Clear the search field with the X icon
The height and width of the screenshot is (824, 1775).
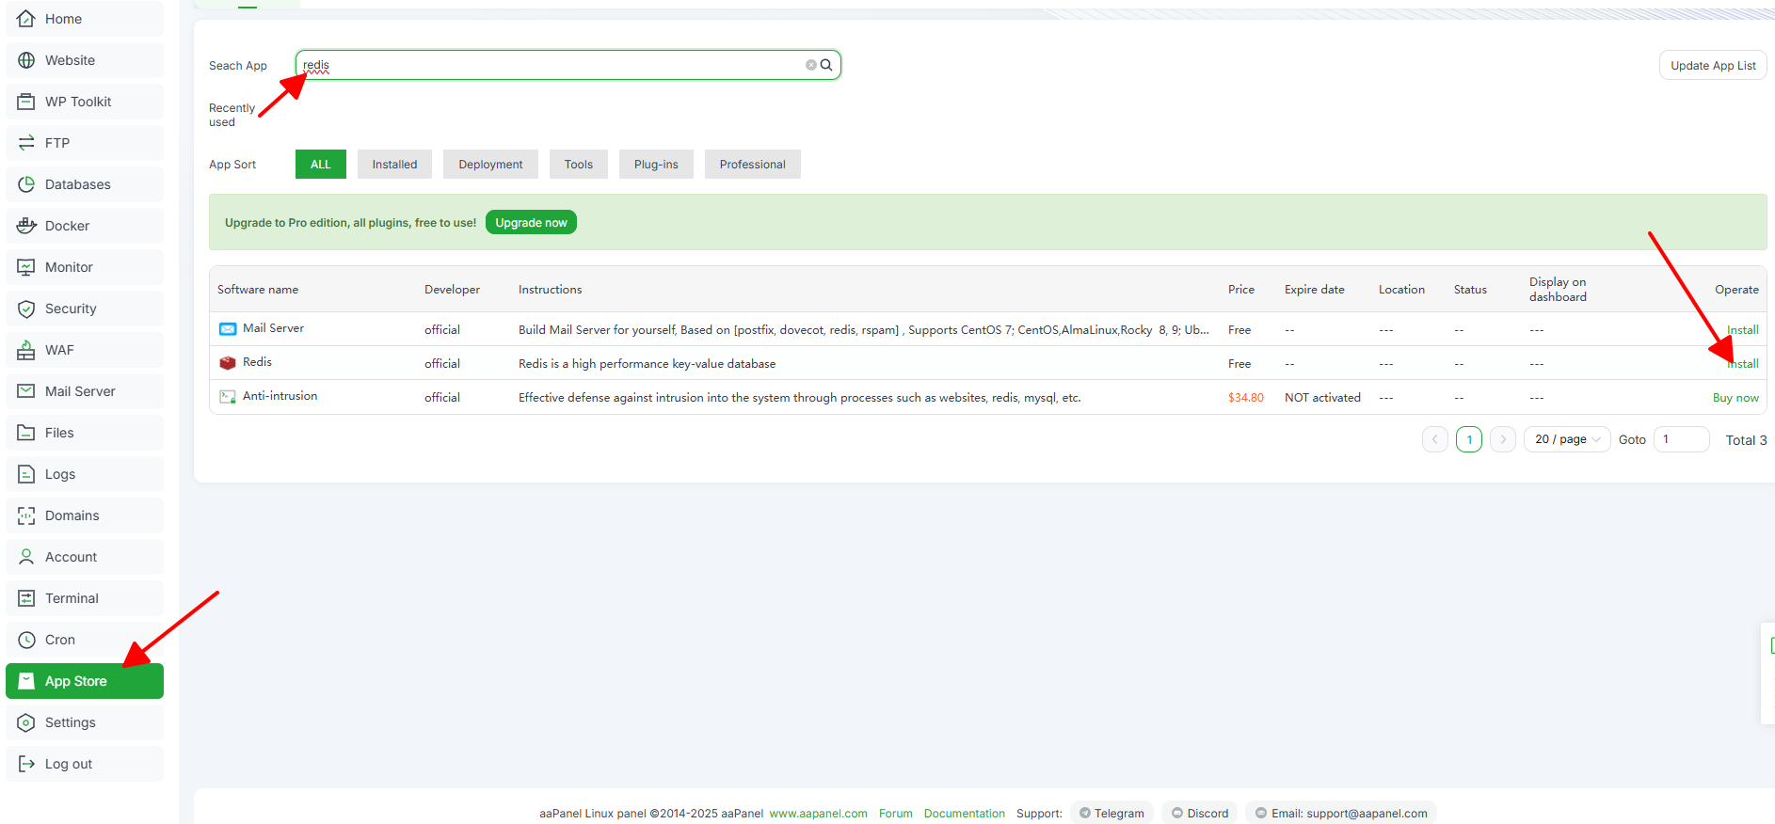(810, 65)
